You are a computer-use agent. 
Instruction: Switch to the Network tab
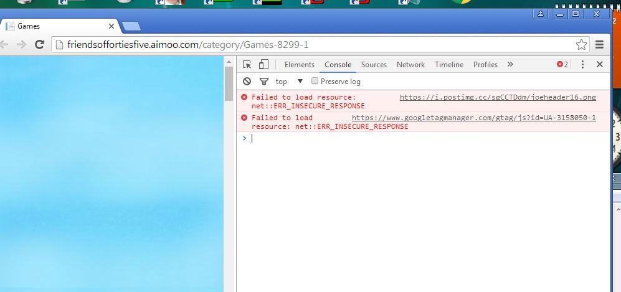[x=410, y=65]
